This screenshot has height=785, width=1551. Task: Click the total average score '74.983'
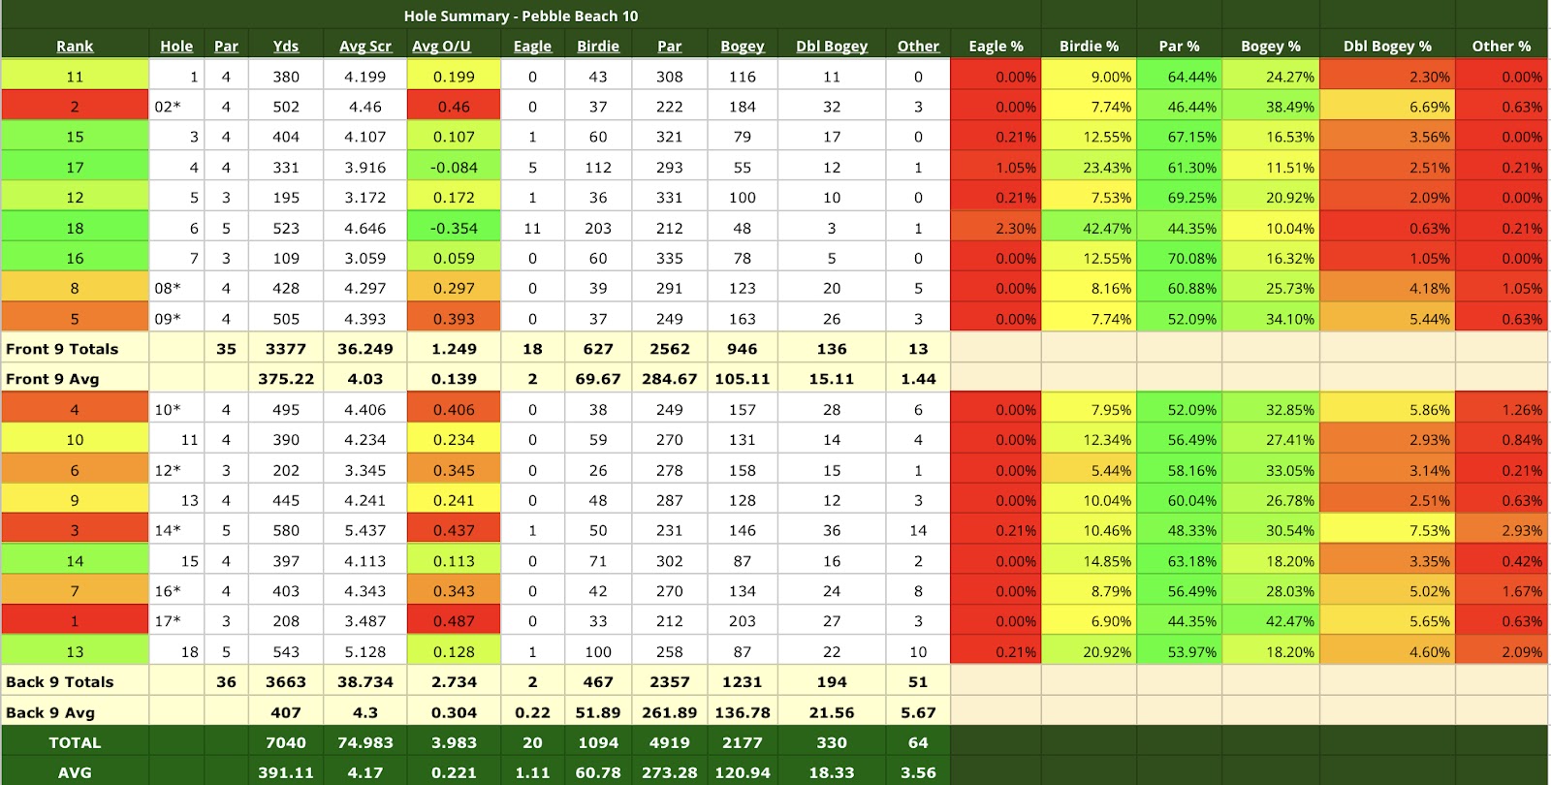(x=365, y=742)
